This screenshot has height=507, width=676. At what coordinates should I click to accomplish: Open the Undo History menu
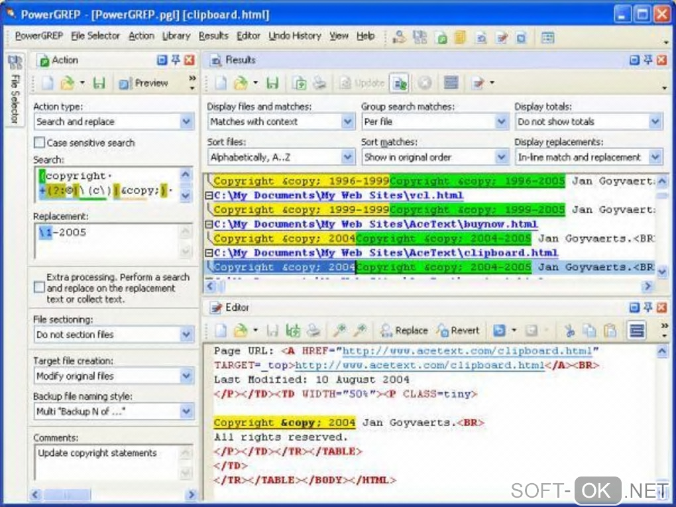(x=295, y=36)
